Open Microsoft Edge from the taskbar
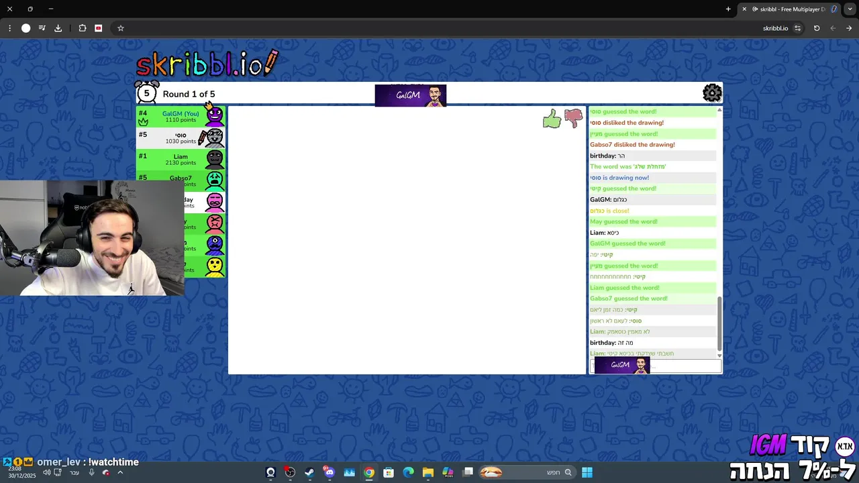 408,472
